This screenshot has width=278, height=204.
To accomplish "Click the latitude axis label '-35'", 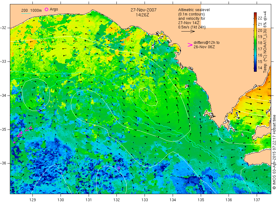I will pos(3,129).
